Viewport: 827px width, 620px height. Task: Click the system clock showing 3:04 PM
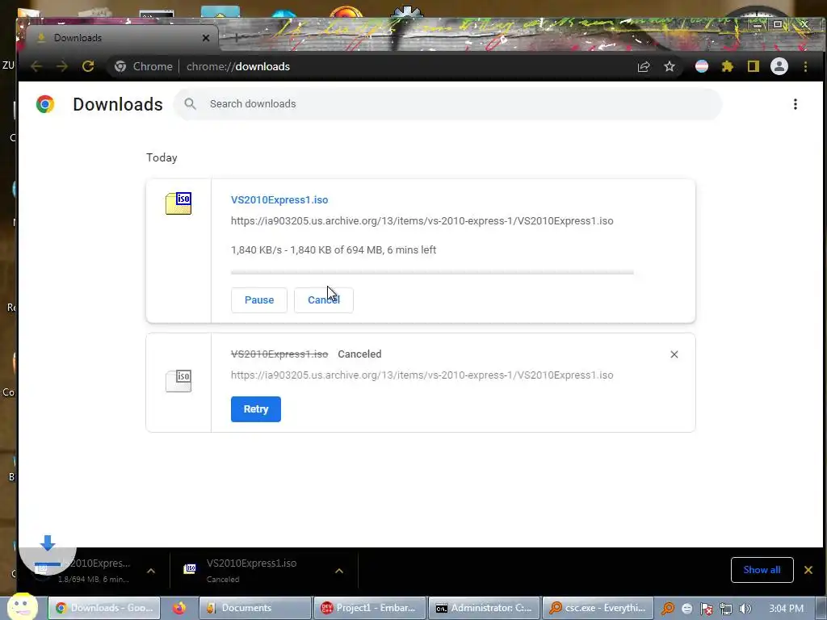(786, 609)
